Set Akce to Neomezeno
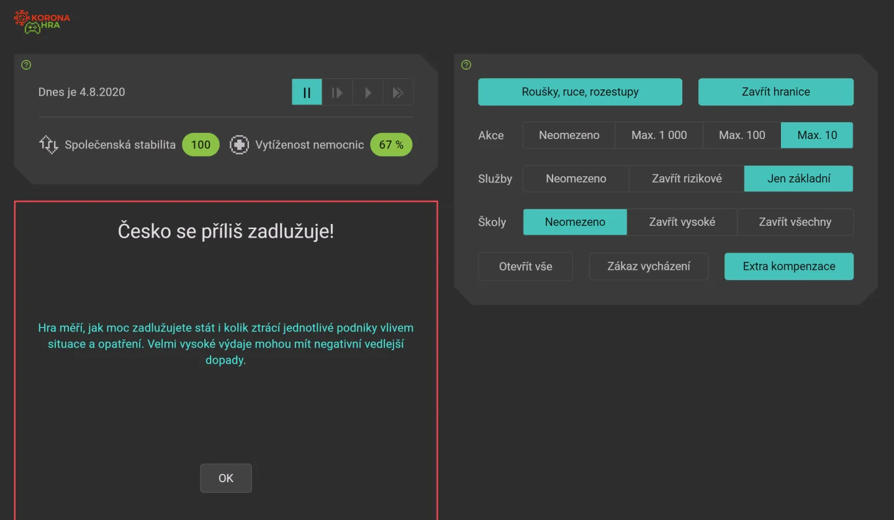The width and height of the screenshot is (894, 520). pyautogui.click(x=569, y=135)
